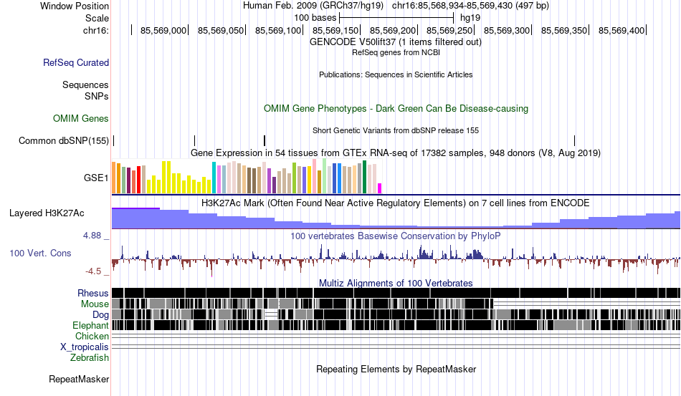
Task: Click the 85,569,100 ruler coordinate
Action: click(x=278, y=30)
